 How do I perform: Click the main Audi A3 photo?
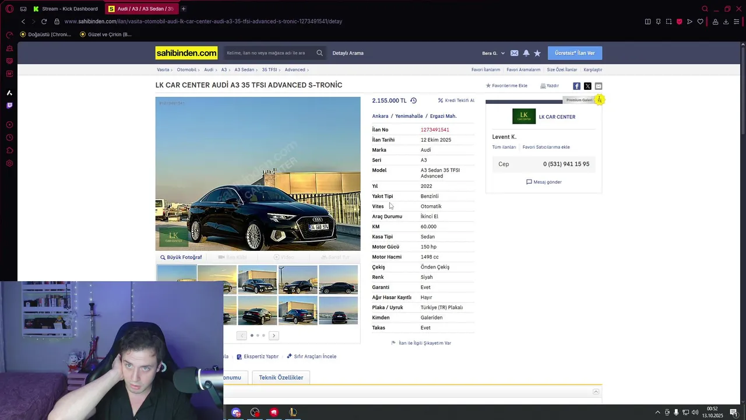258,174
